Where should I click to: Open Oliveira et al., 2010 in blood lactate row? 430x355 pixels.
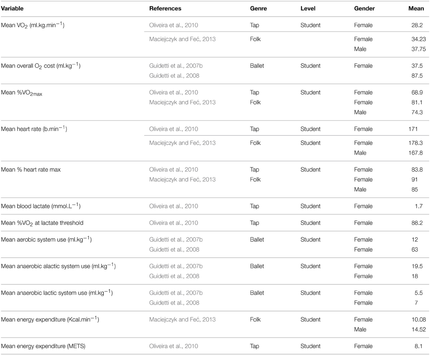[174, 206]
